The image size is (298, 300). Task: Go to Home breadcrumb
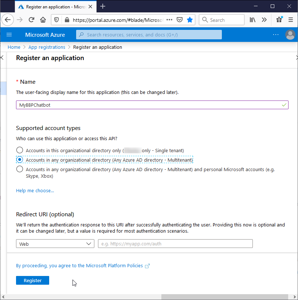tap(14, 47)
